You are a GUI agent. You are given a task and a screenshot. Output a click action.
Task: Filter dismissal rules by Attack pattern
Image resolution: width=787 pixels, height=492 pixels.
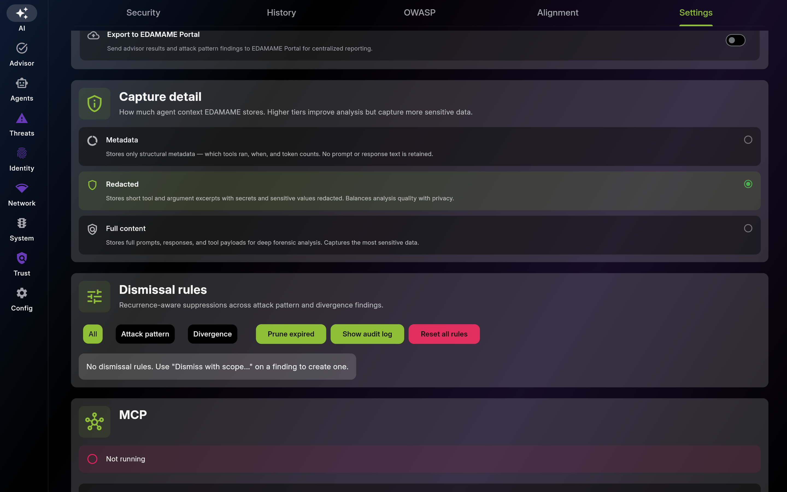pyautogui.click(x=145, y=334)
